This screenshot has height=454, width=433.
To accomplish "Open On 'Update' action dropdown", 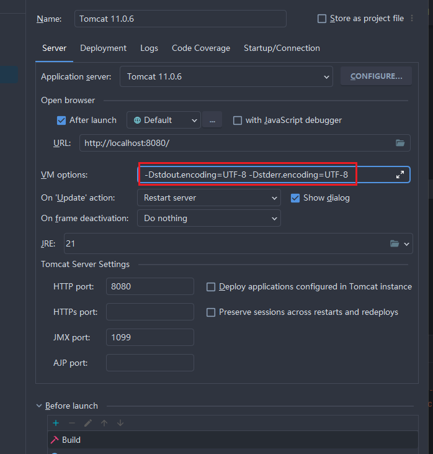I will [209, 197].
